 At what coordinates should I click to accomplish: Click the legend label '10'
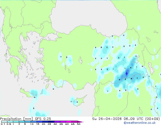pyautogui.click(x=32, y=124)
